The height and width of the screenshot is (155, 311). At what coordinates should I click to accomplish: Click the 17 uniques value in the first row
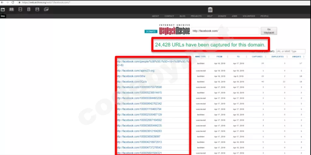click(301, 63)
